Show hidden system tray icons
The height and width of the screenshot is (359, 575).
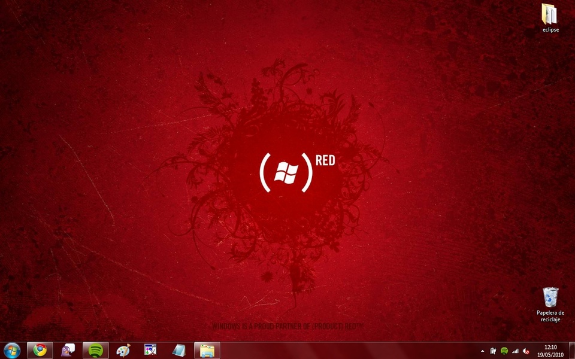pos(482,351)
